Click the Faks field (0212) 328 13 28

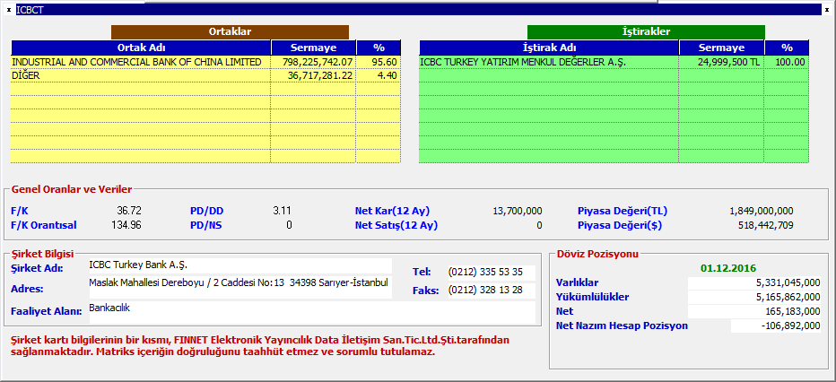tap(491, 291)
